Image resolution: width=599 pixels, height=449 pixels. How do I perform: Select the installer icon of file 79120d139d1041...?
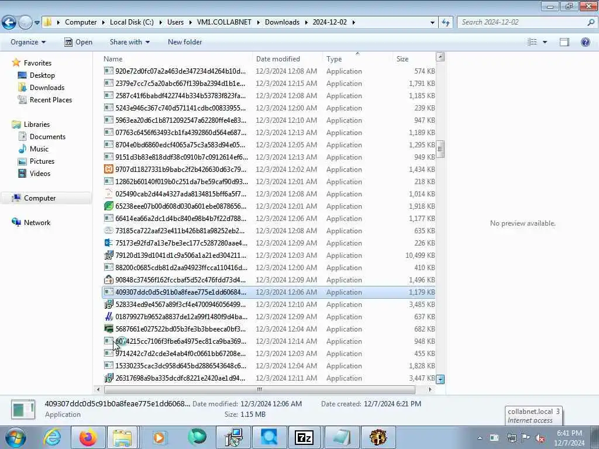coord(108,255)
